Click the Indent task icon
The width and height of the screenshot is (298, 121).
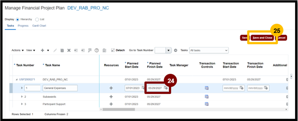[x=83, y=50]
